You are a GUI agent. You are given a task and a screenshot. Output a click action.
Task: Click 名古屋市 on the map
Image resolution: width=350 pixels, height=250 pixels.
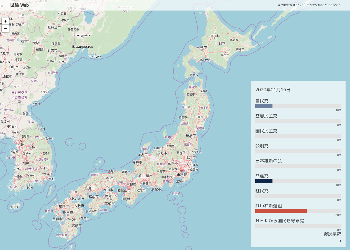coord(146,176)
